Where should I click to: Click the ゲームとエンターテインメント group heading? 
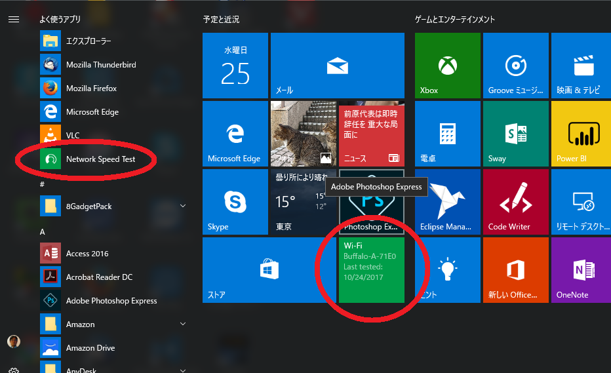coord(455,20)
